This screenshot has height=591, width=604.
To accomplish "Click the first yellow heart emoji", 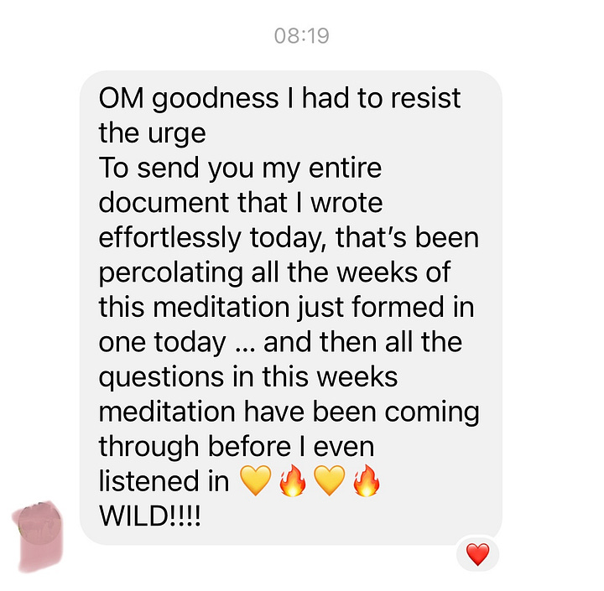I will click(x=255, y=480).
